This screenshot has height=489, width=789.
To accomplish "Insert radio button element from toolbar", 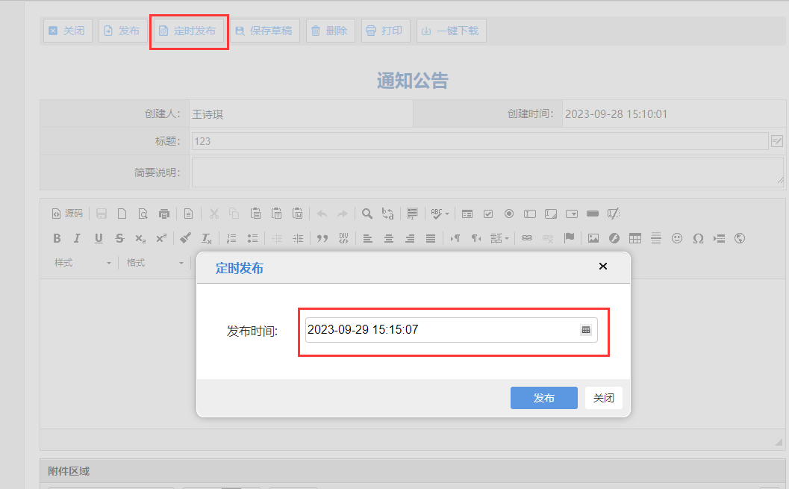I will point(509,214).
